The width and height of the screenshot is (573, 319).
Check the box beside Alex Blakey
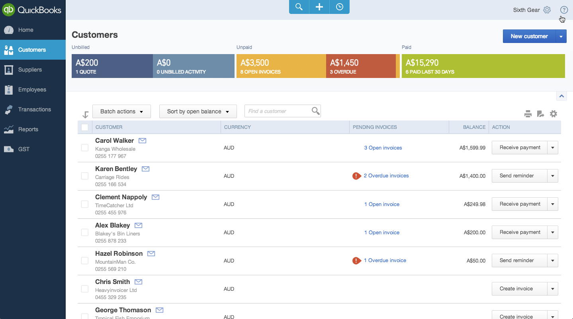coord(85,232)
